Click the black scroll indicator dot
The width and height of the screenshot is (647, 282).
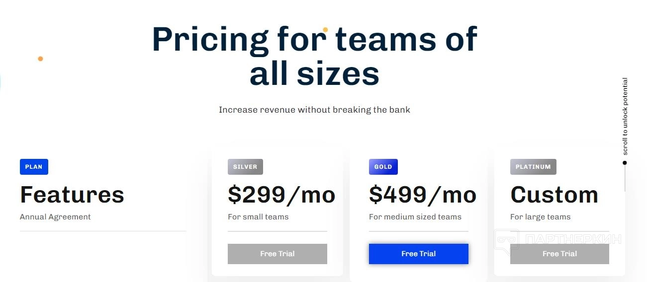pyautogui.click(x=625, y=162)
